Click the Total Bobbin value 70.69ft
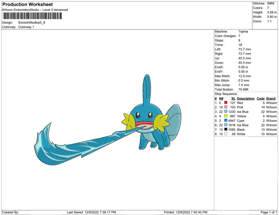This screenshot has height=215, width=279. pyautogui.click(x=243, y=89)
